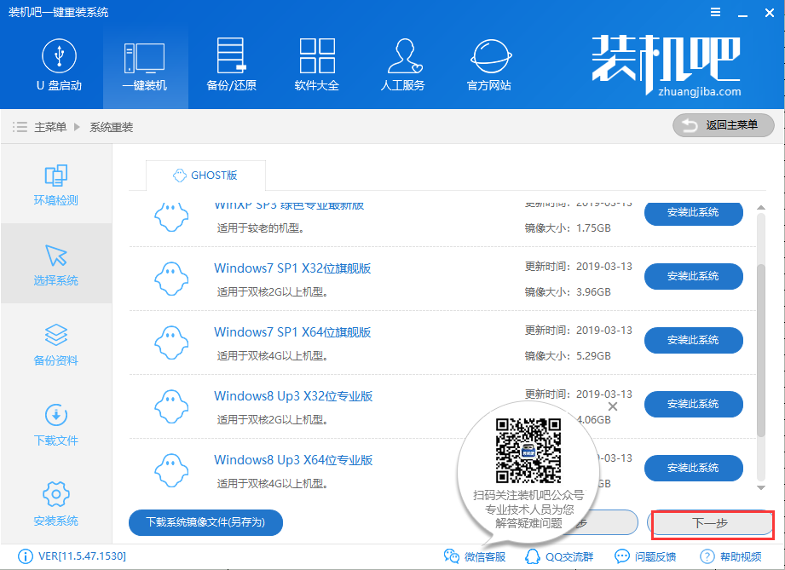The height and width of the screenshot is (570, 785).
Task: Go to 安装系统 step
Action: pos(56,504)
